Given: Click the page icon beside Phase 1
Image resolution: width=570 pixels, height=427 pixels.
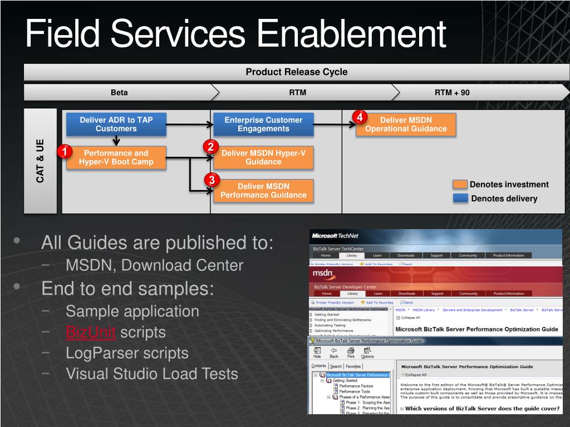Looking at the screenshot, I should click(342, 403).
